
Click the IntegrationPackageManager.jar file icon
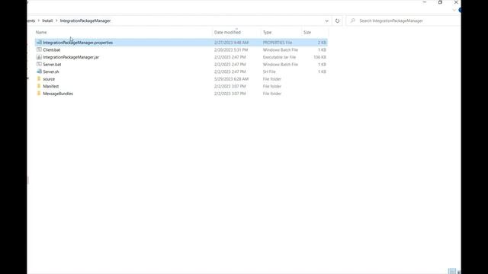(39, 57)
